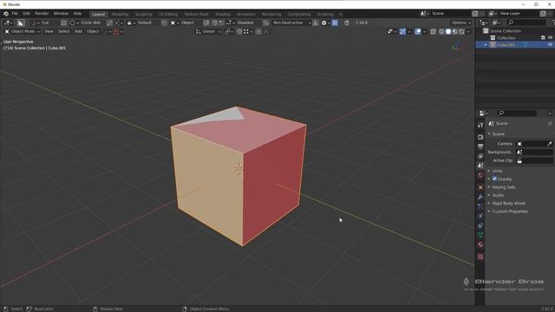Open the viewport Select menu
Image resolution: width=555 pixels, height=312 pixels.
click(63, 31)
